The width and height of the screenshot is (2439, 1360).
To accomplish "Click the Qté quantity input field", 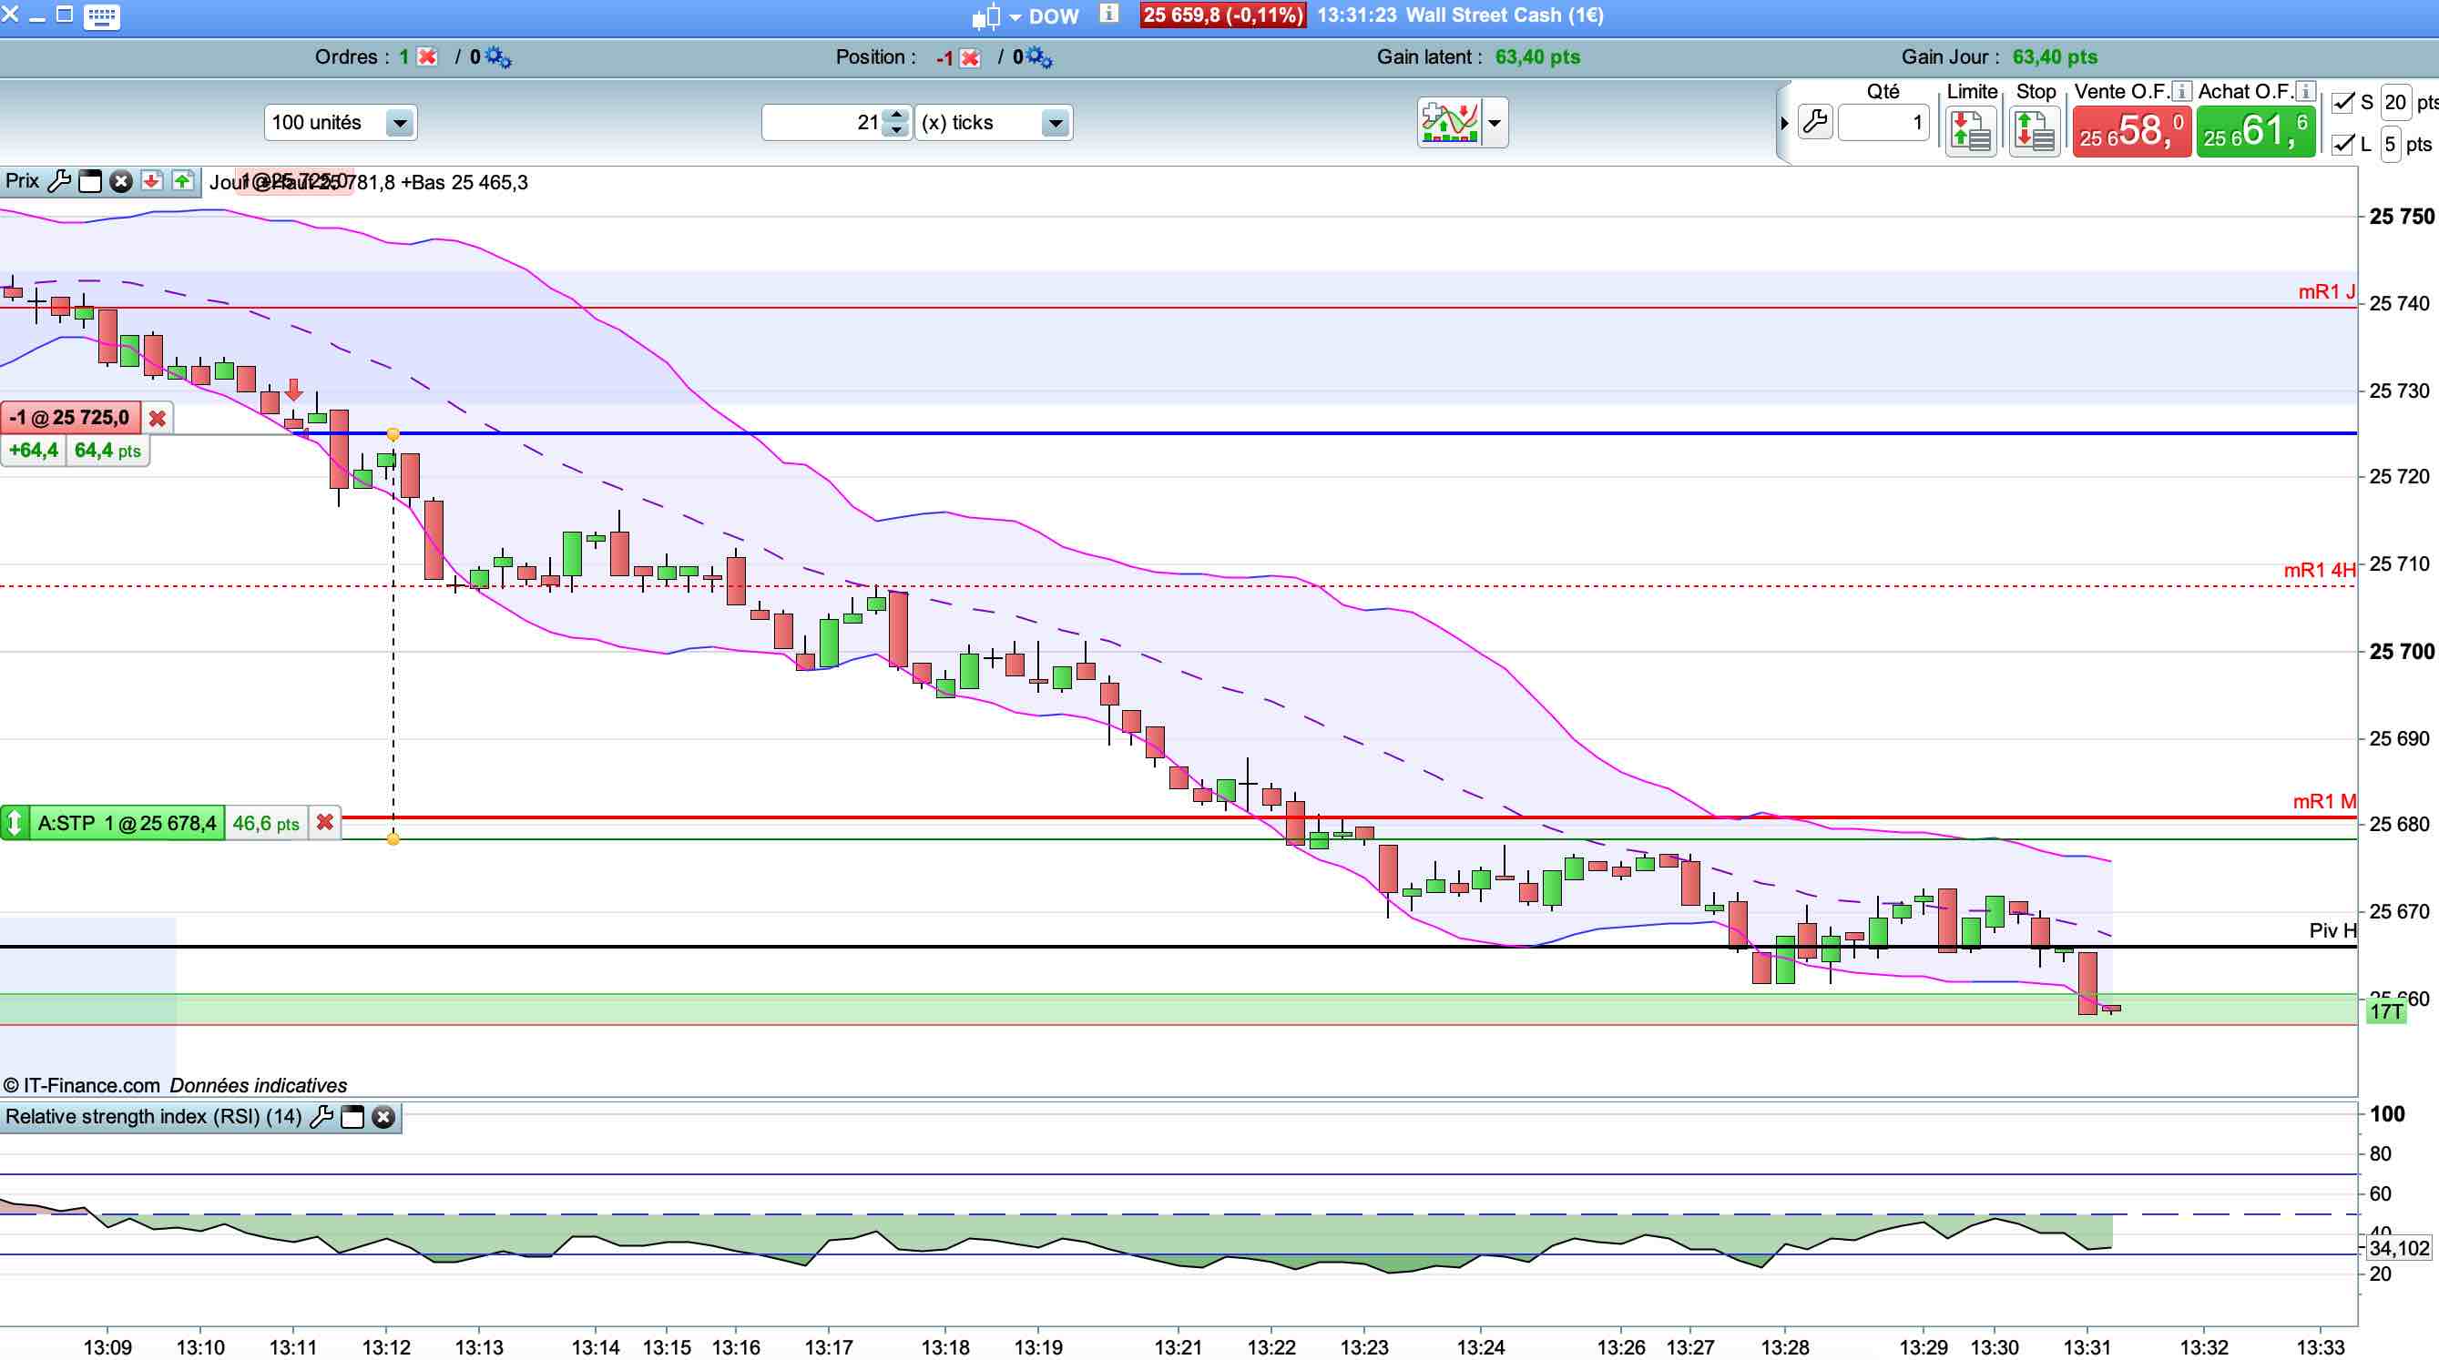I will [1882, 123].
